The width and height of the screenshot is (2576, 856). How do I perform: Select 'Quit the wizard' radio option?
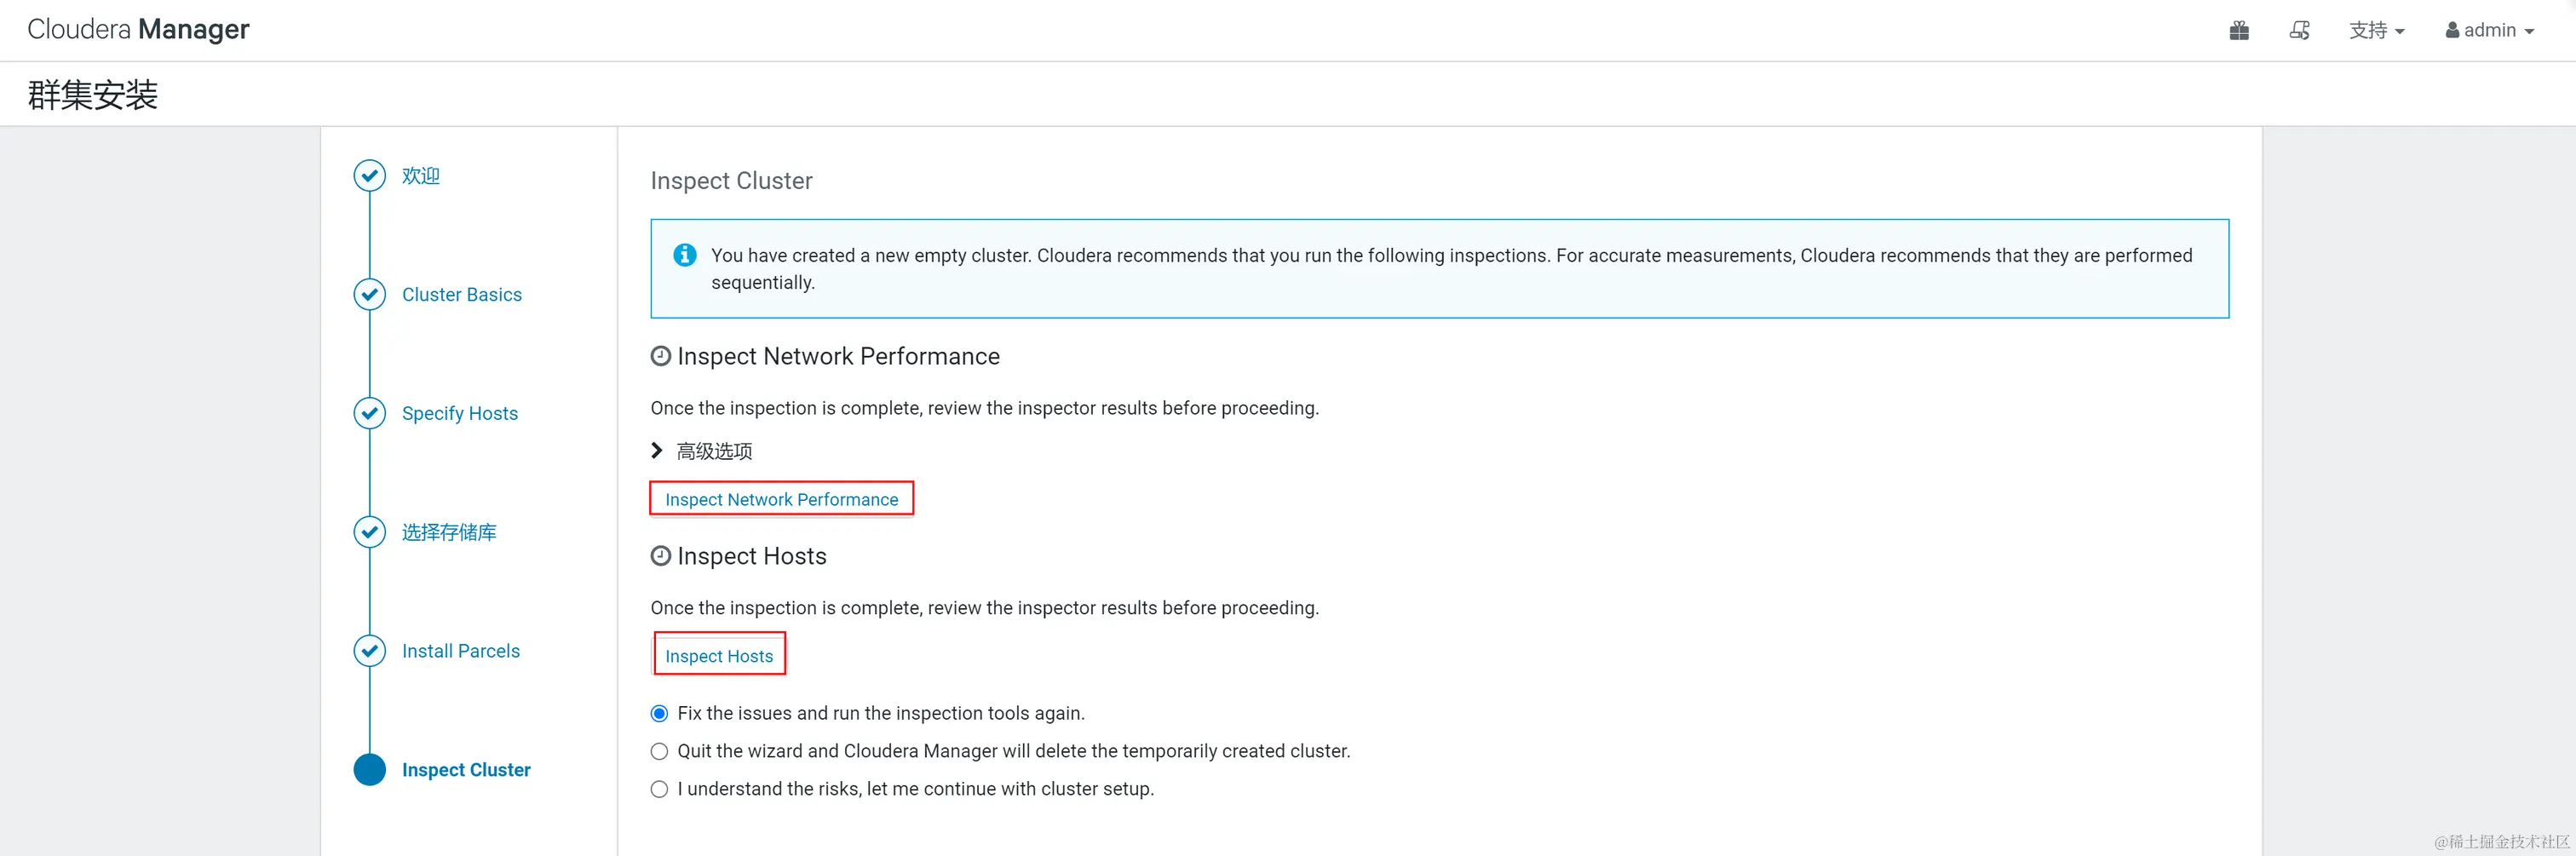coord(659,752)
